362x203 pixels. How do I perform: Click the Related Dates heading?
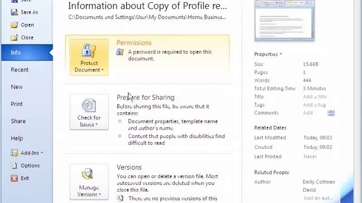270,128
